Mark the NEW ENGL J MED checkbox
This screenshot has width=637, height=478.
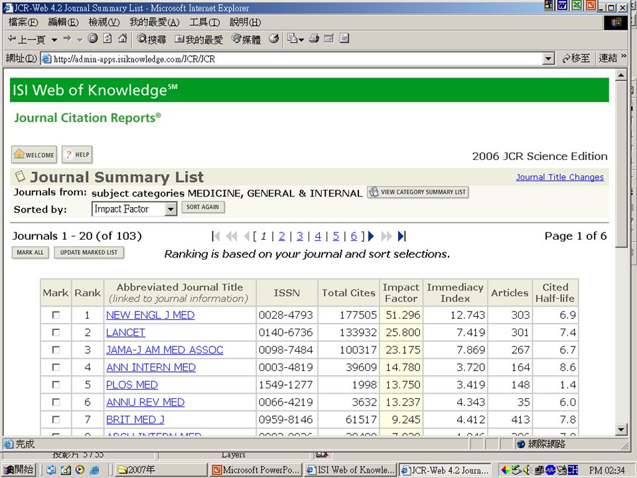[x=56, y=315]
